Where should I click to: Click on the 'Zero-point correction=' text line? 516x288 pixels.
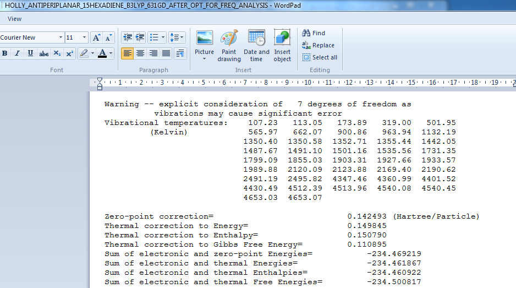[x=159, y=216]
